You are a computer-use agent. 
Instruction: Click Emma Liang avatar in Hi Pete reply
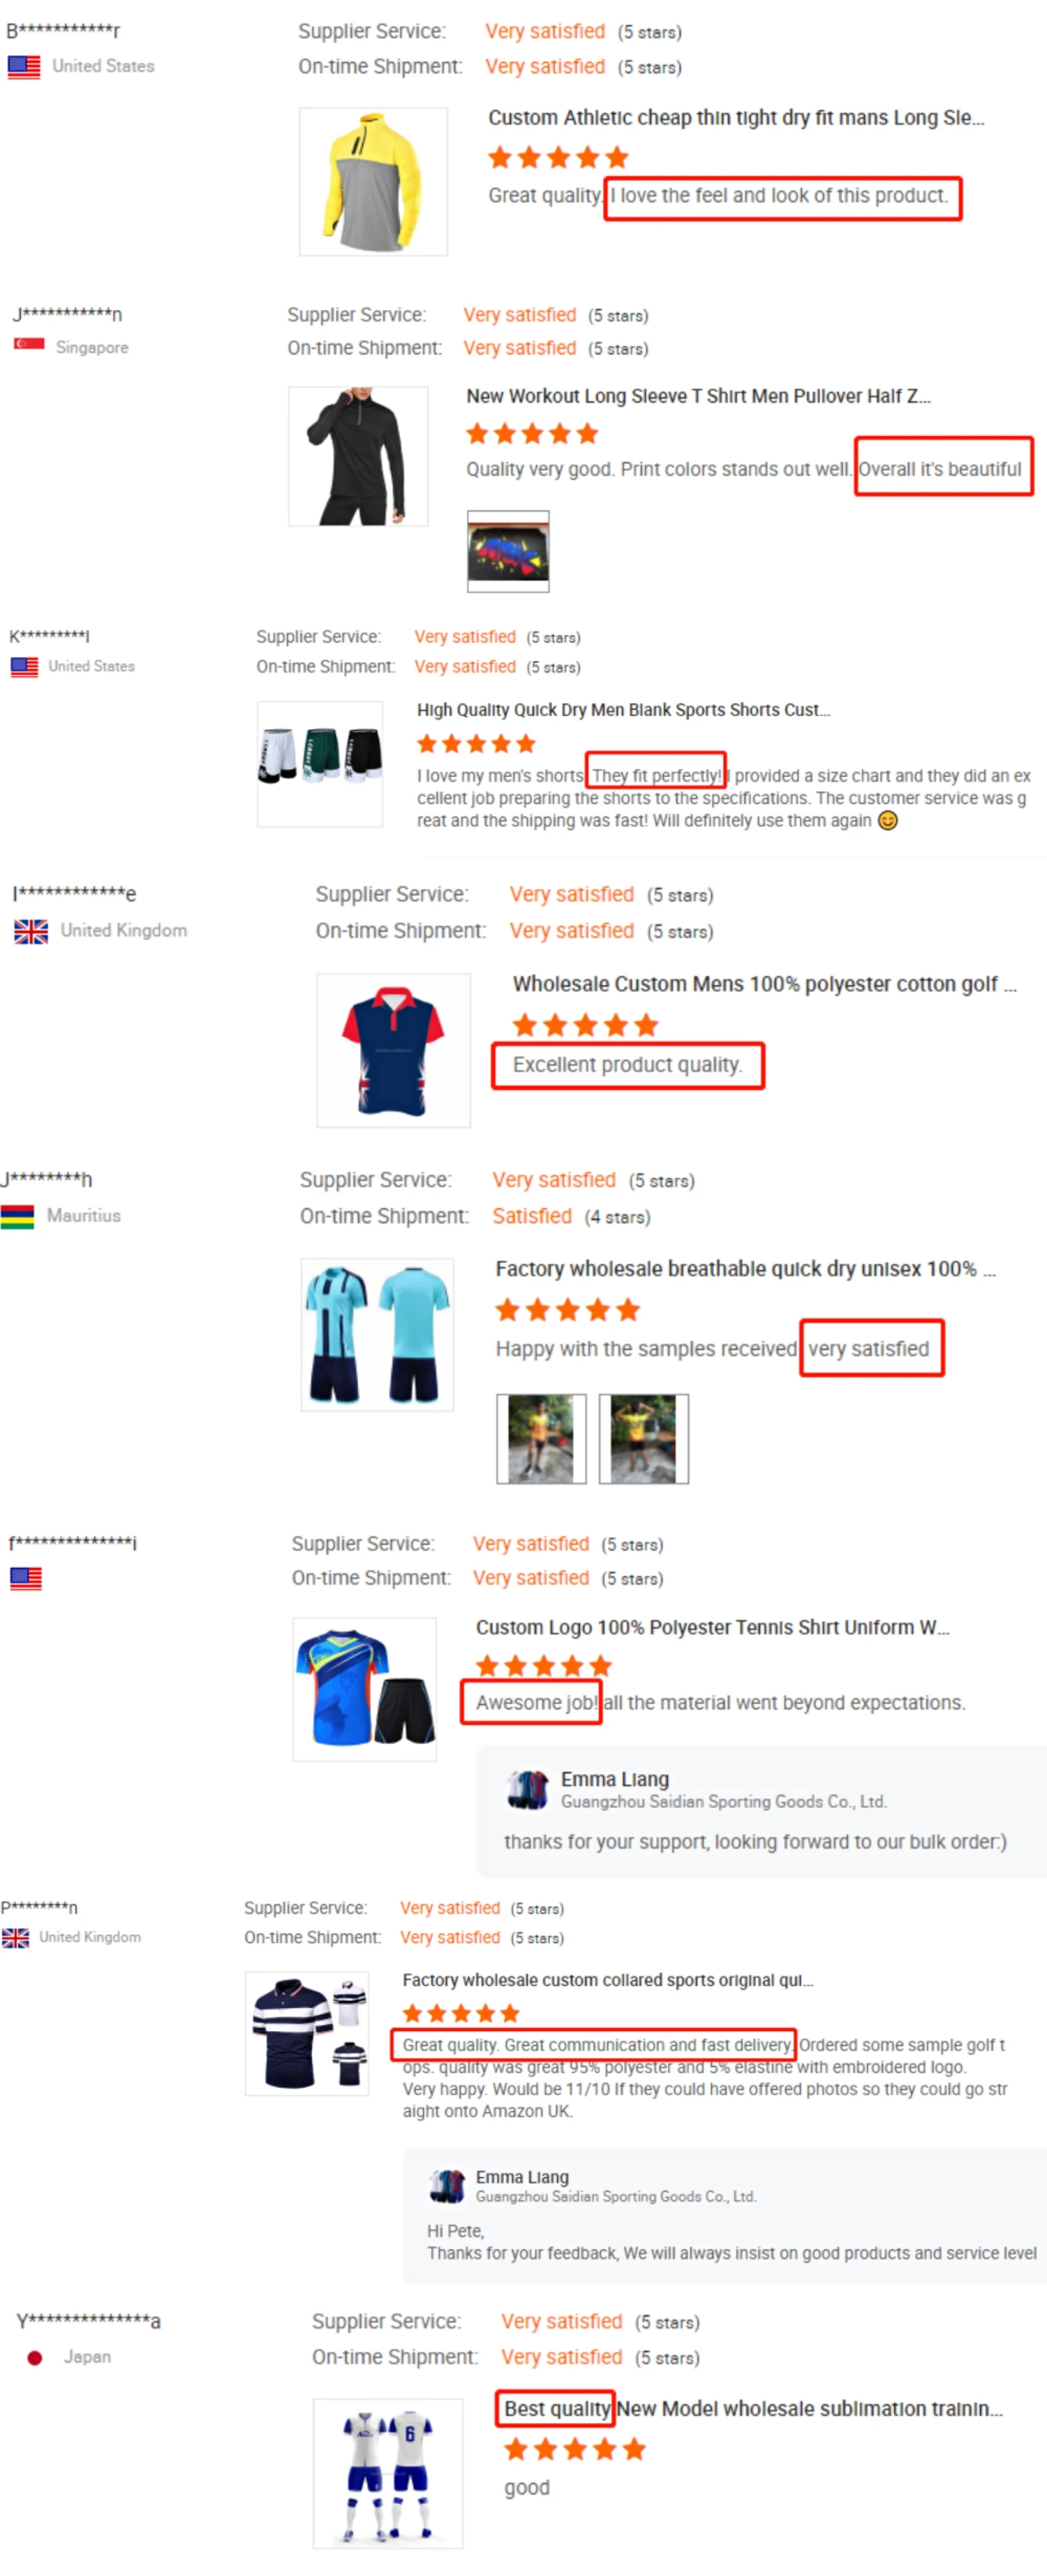[447, 2185]
